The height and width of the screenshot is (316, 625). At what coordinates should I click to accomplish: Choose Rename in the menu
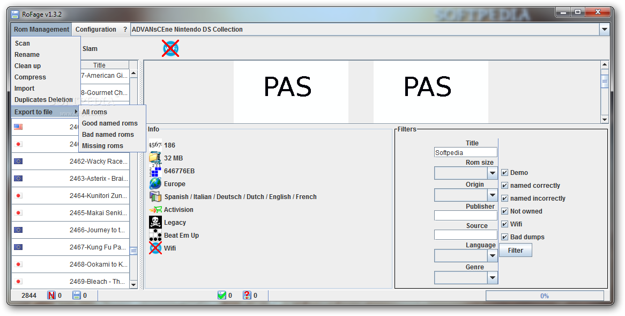(x=46, y=54)
